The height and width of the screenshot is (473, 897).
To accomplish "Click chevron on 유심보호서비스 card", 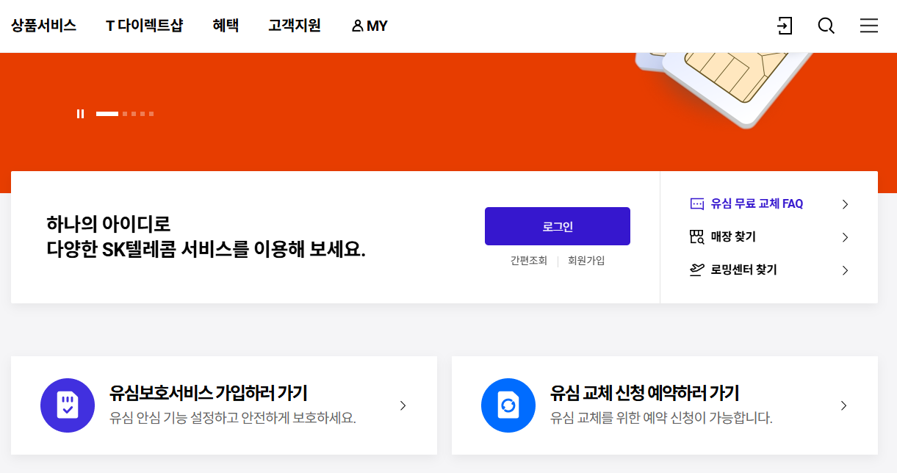I will click(x=403, y=405).
